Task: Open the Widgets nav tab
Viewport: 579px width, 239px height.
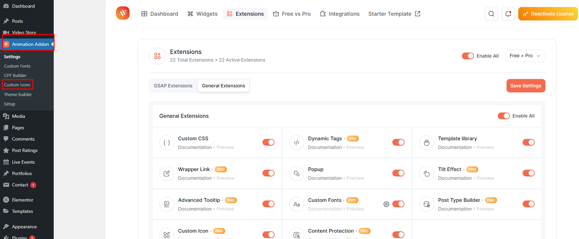Action: point(202,14)
